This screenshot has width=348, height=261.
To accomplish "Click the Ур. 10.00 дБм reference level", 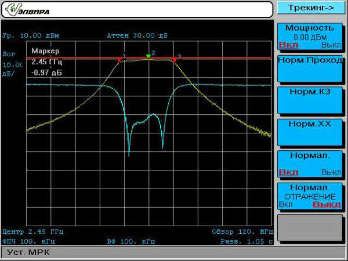I will click(31, 36).
